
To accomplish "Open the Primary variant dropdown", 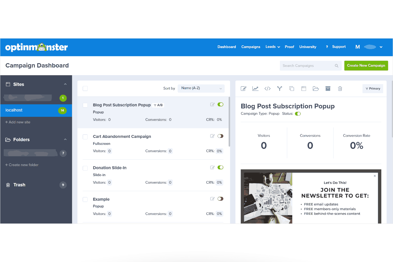I will tap(373, 89).
